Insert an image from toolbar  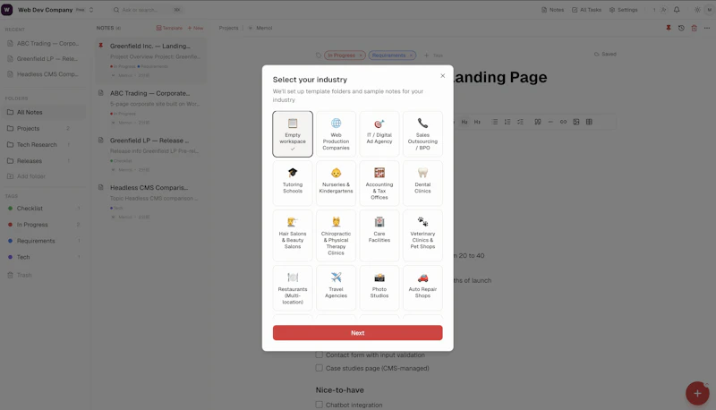pos(576,122)
